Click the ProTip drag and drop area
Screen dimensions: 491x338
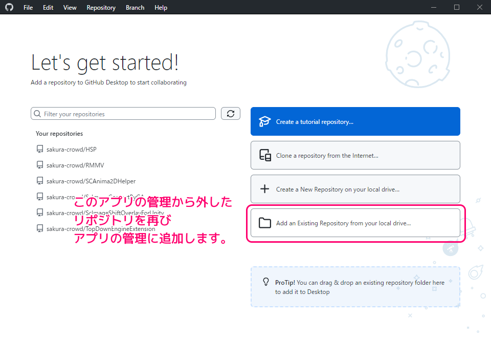pos(355,287)
